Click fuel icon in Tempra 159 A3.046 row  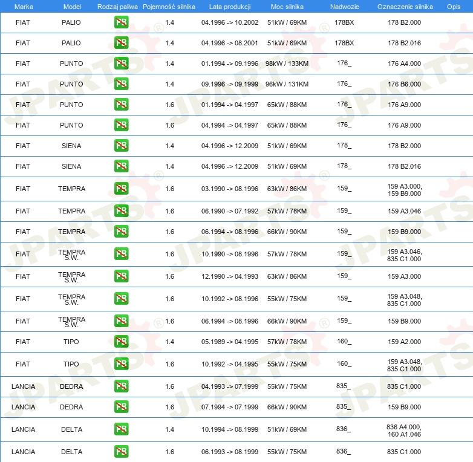click(121, 211)
